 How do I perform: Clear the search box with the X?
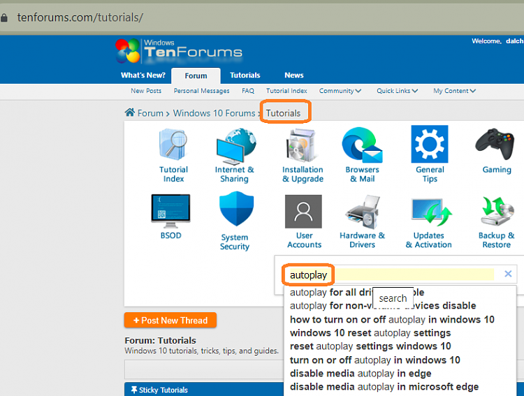508,274
